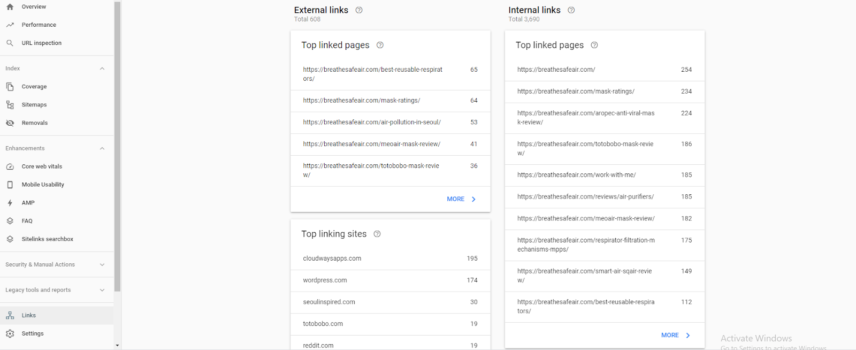Open the Mobile Usability report
Image resolution: width=856 pixels, height=350 pixels.
tap(43, 185)
